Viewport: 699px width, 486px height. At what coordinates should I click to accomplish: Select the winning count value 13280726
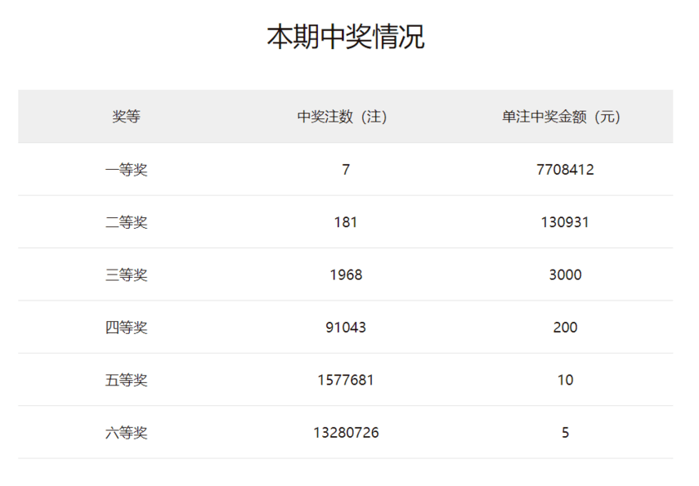point(346,433)
